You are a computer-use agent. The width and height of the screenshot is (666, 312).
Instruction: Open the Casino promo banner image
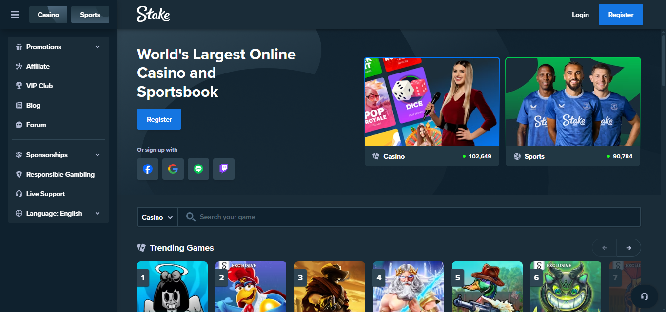[432, 102]
